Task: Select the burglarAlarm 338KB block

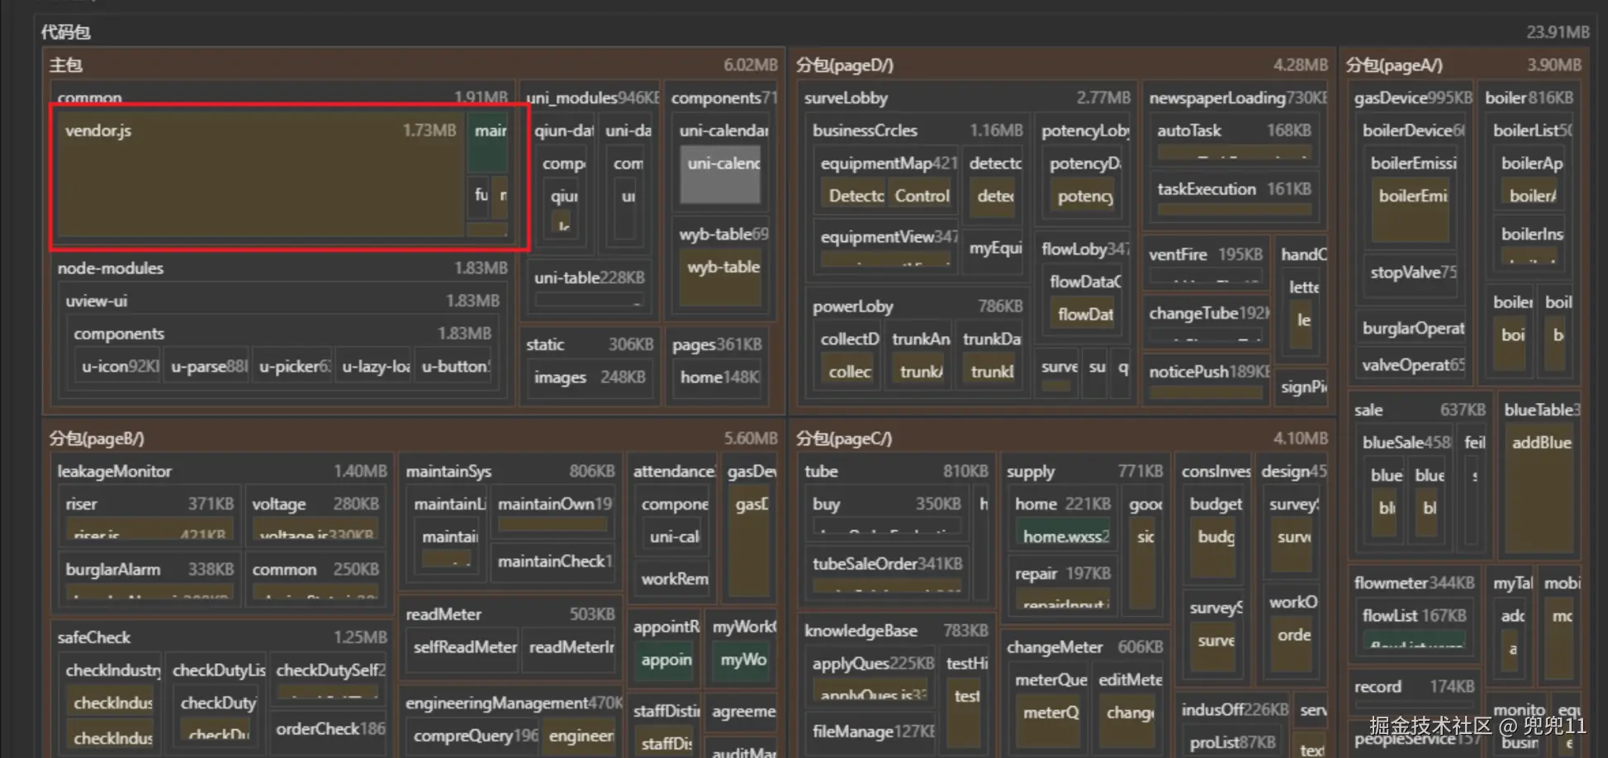Action: pos(149,570)
